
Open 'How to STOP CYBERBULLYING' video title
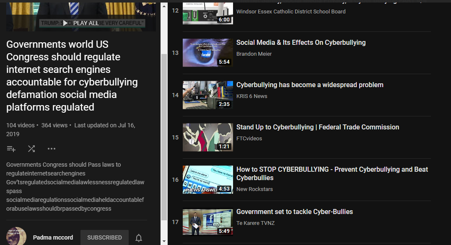pyautogui.click(x=332, y=173)
